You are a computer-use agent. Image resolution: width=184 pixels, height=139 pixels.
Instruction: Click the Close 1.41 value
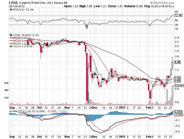115,6
